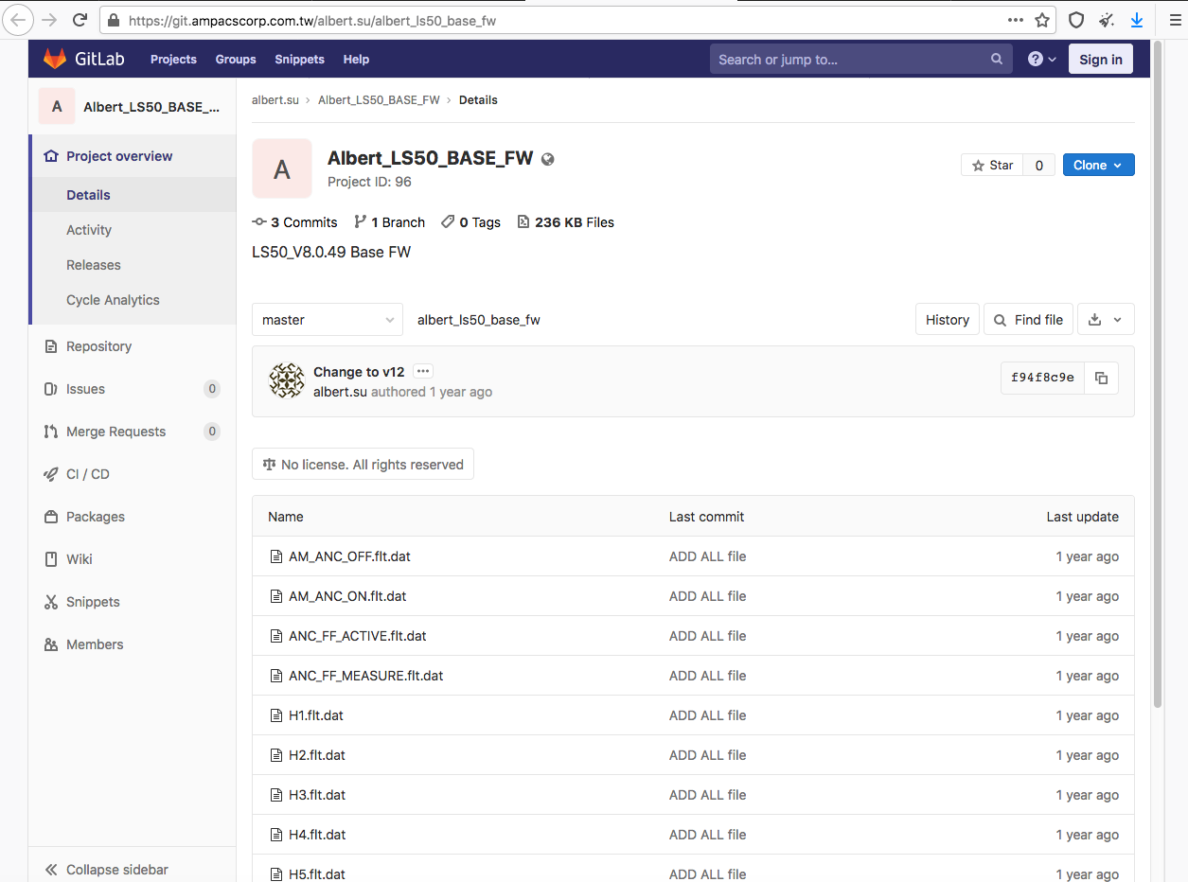Click the 236 KB Files link

(565, 222)
